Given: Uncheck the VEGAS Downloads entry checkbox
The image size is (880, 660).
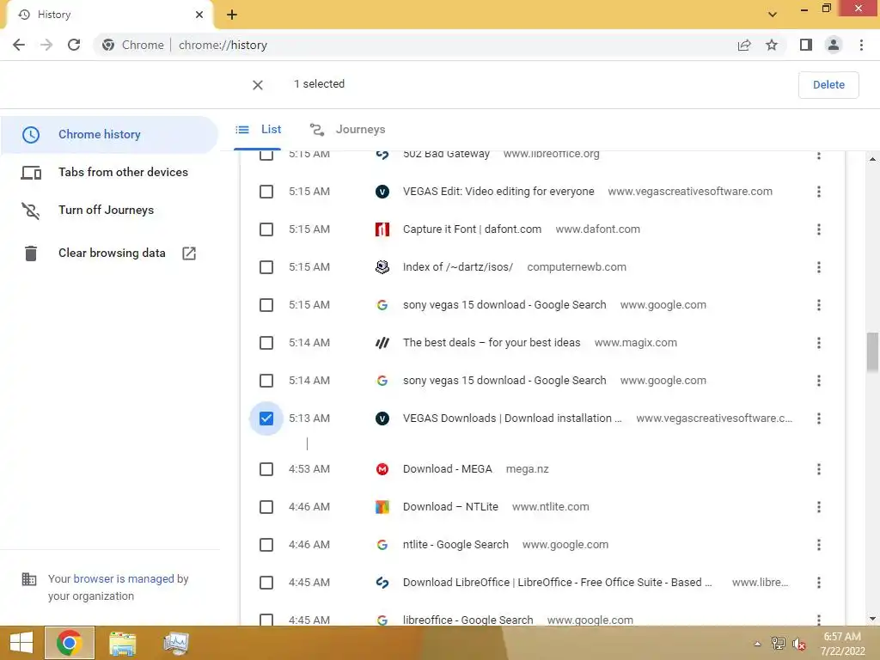Looking at the screenshot, I should click(x=266, y=419).
